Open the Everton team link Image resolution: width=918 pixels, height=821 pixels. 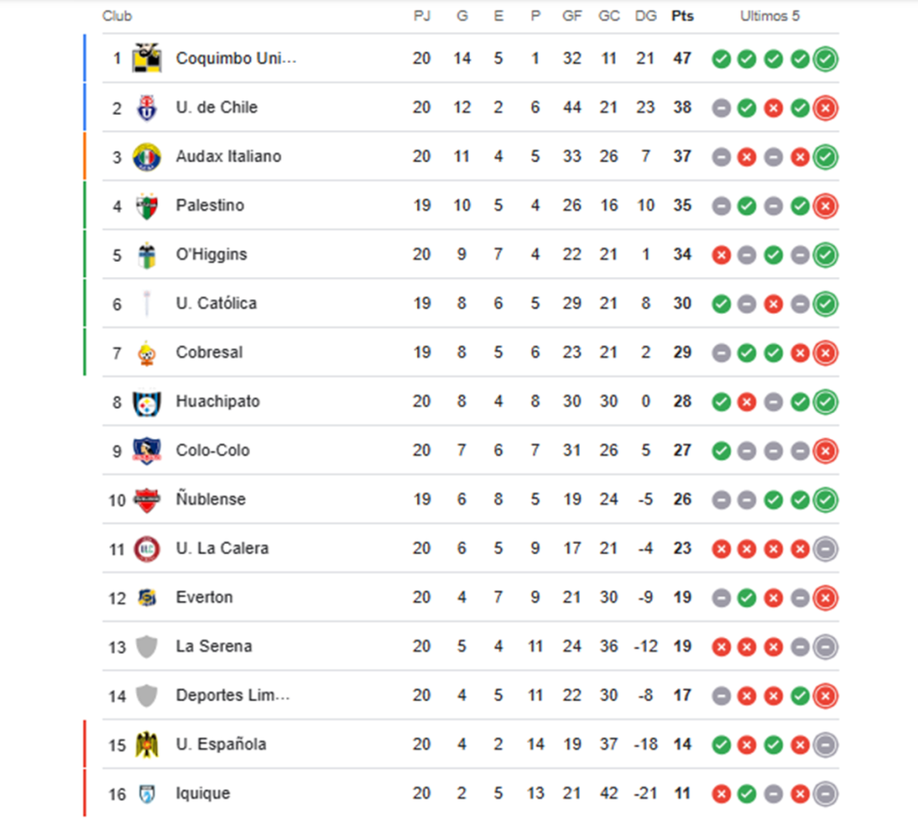click(x=204, y=597)
